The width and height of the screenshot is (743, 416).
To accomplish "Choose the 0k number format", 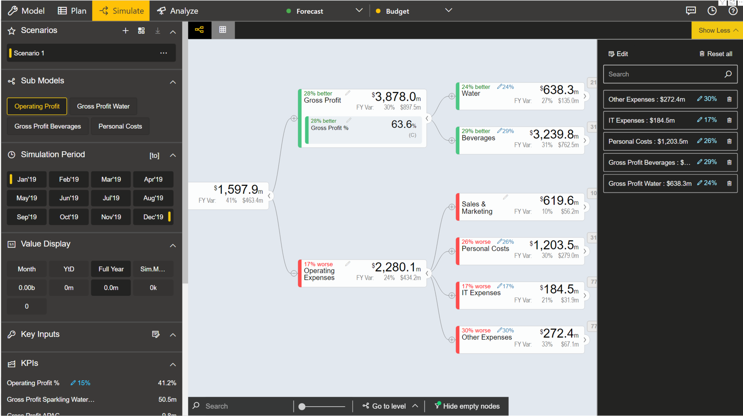I will coord(153,288).
